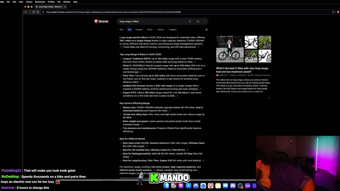Click 'Best for Different Needs' heading
Viewport: 340px width, 191px height.
coord(132,139)
